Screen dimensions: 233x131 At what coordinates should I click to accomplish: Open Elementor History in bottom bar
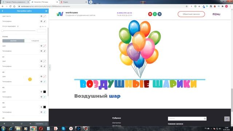coord(13,124)
